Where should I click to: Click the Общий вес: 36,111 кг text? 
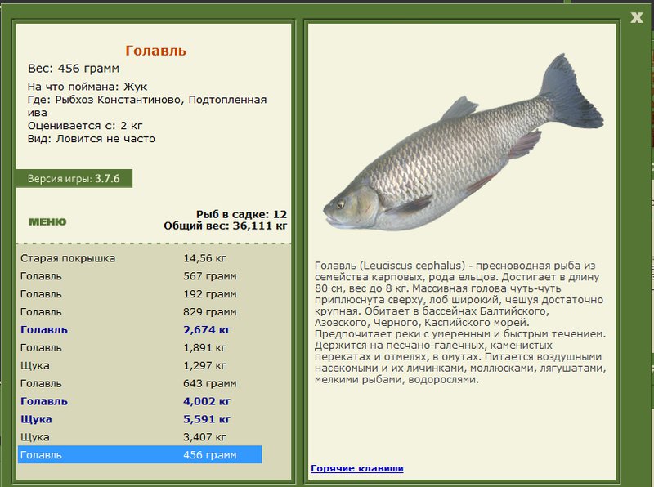tap(226, 226)
